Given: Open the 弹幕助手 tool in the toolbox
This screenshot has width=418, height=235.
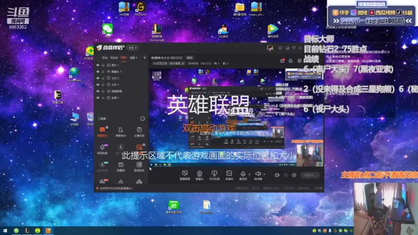Looking at the screenshot, I should click(x=102, y=132).
